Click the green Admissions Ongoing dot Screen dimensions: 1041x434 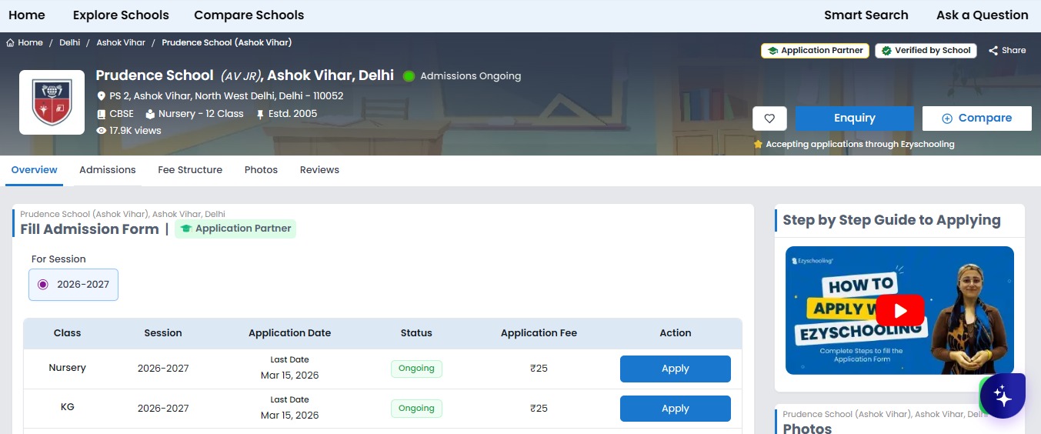[409, 76]
